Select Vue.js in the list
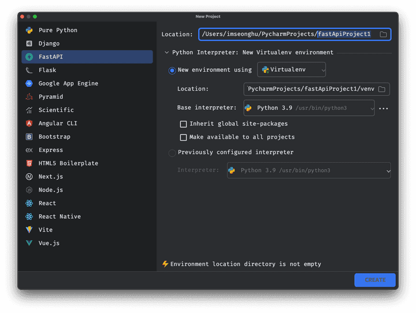The width and height of the screenshot is (416, 313). [87, 243]
